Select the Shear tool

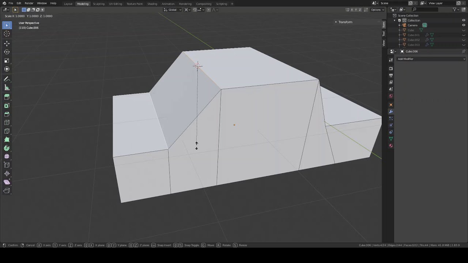coord(7,182)
